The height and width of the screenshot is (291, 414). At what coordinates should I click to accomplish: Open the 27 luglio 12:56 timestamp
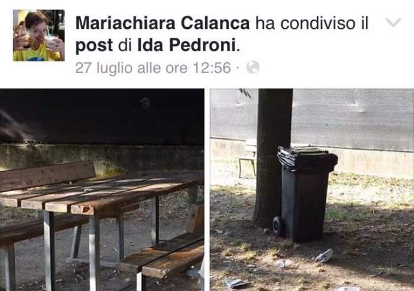click(x=153, y=68)
